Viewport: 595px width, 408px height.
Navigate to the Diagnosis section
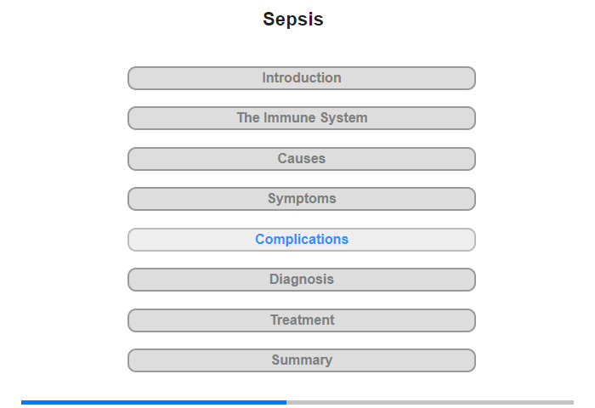coord(302,280)
